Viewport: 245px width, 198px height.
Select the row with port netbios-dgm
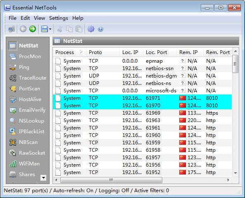click(x=142, y=76)
